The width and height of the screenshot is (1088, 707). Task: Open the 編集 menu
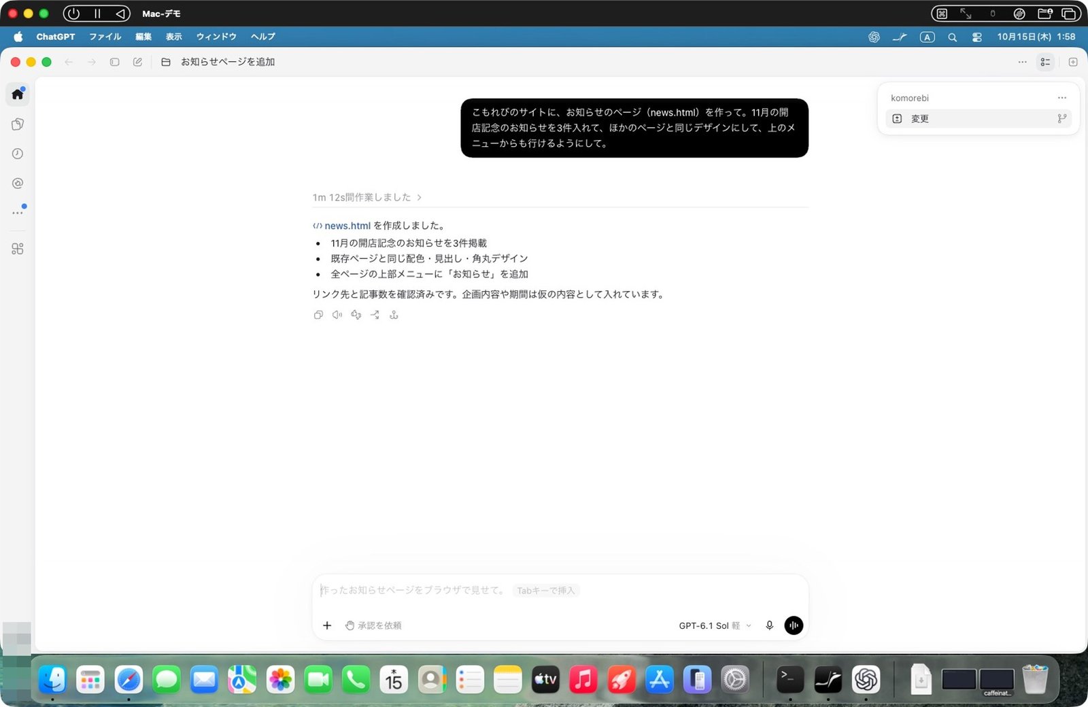143,37
